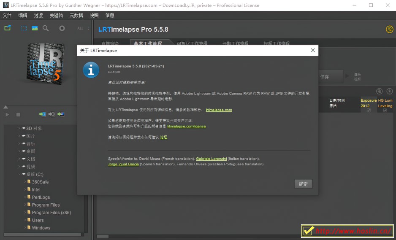This screenshot has width=396, height=240.
Task: Select the 日期/时间 原始 column header
Action: (x=337, y=103)
